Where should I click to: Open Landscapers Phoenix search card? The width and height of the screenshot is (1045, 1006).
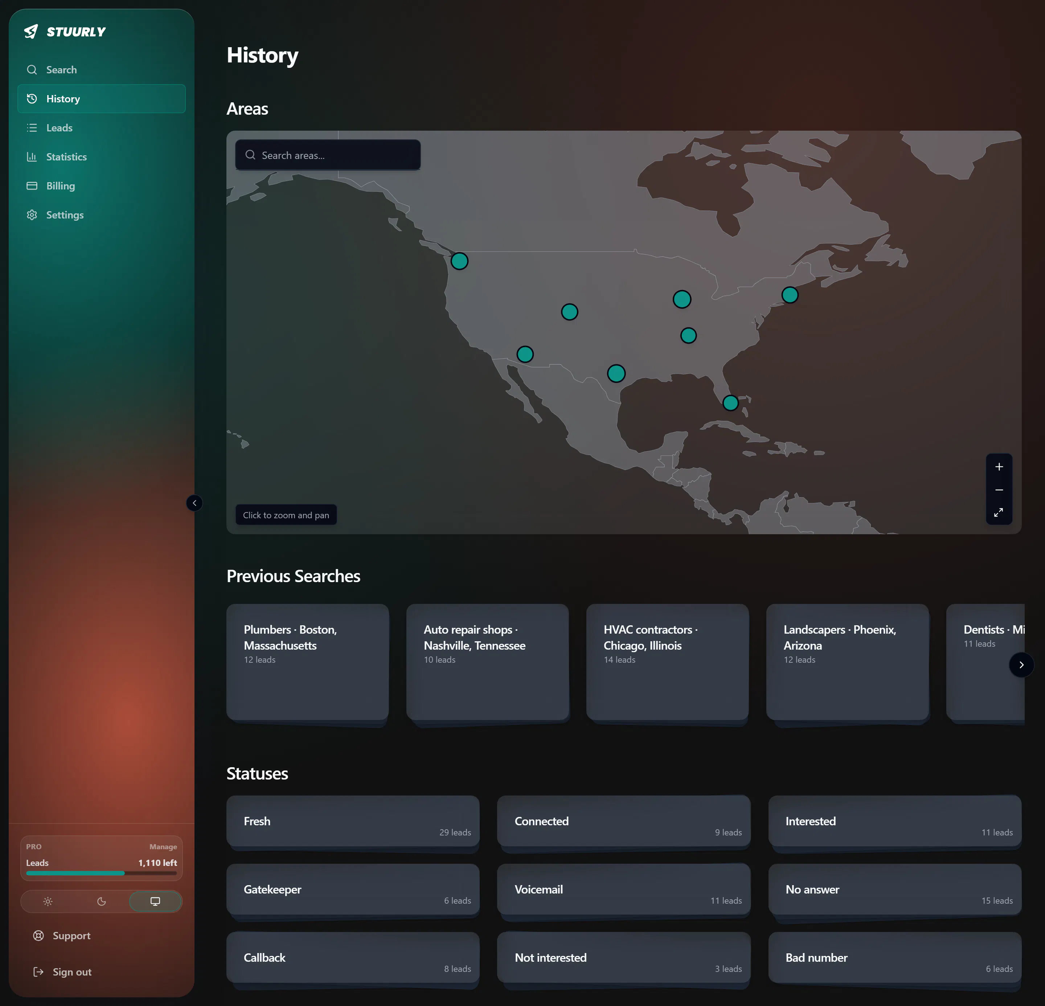click(847, 662)
